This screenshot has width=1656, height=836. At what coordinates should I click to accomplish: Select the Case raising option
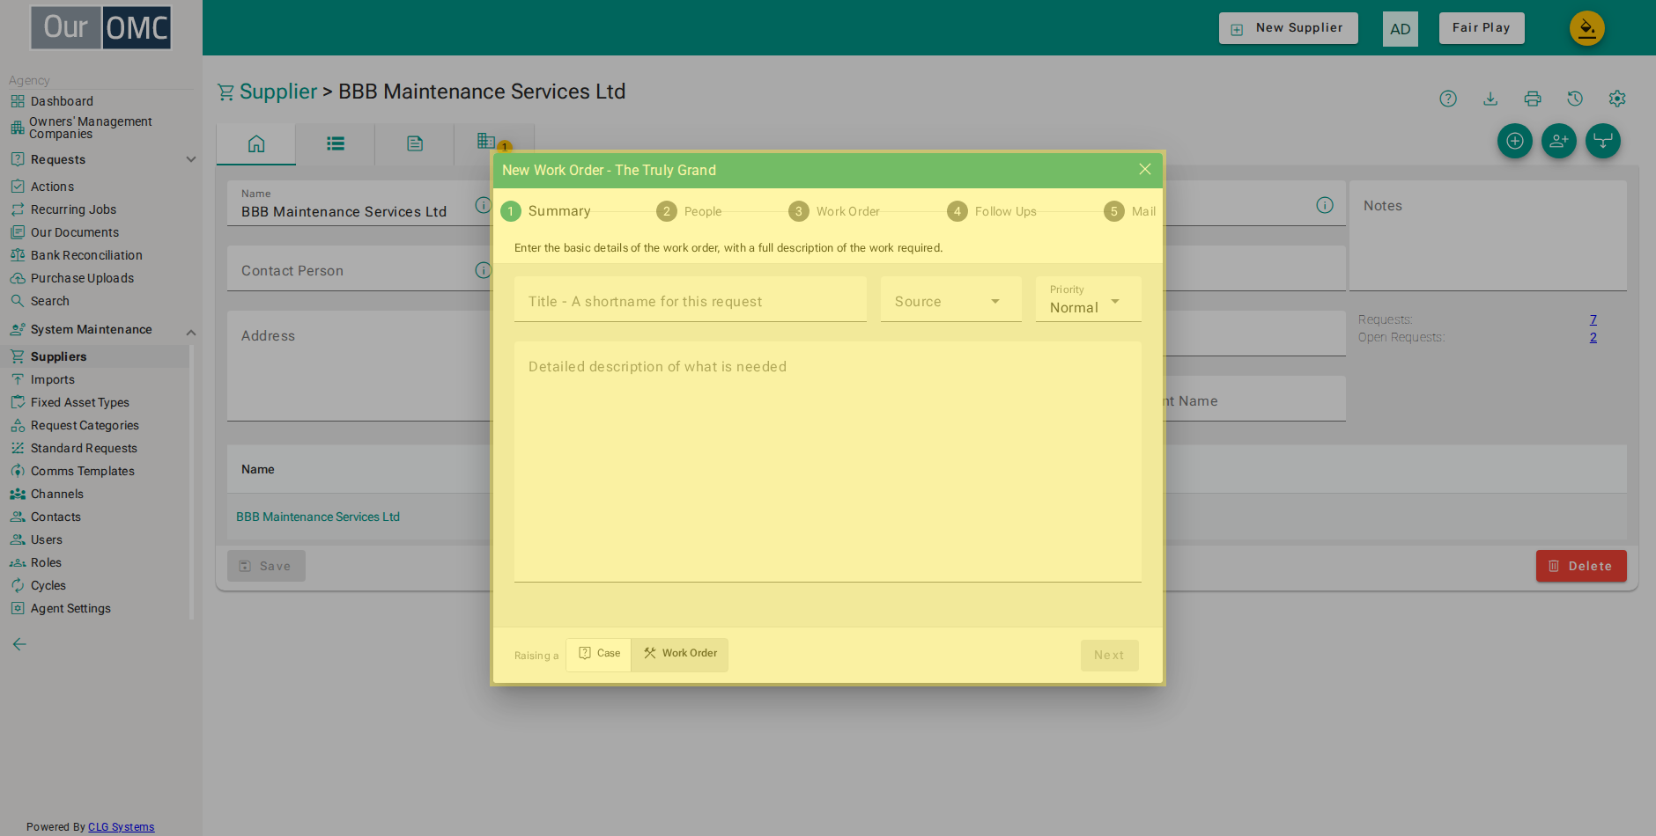599,654
